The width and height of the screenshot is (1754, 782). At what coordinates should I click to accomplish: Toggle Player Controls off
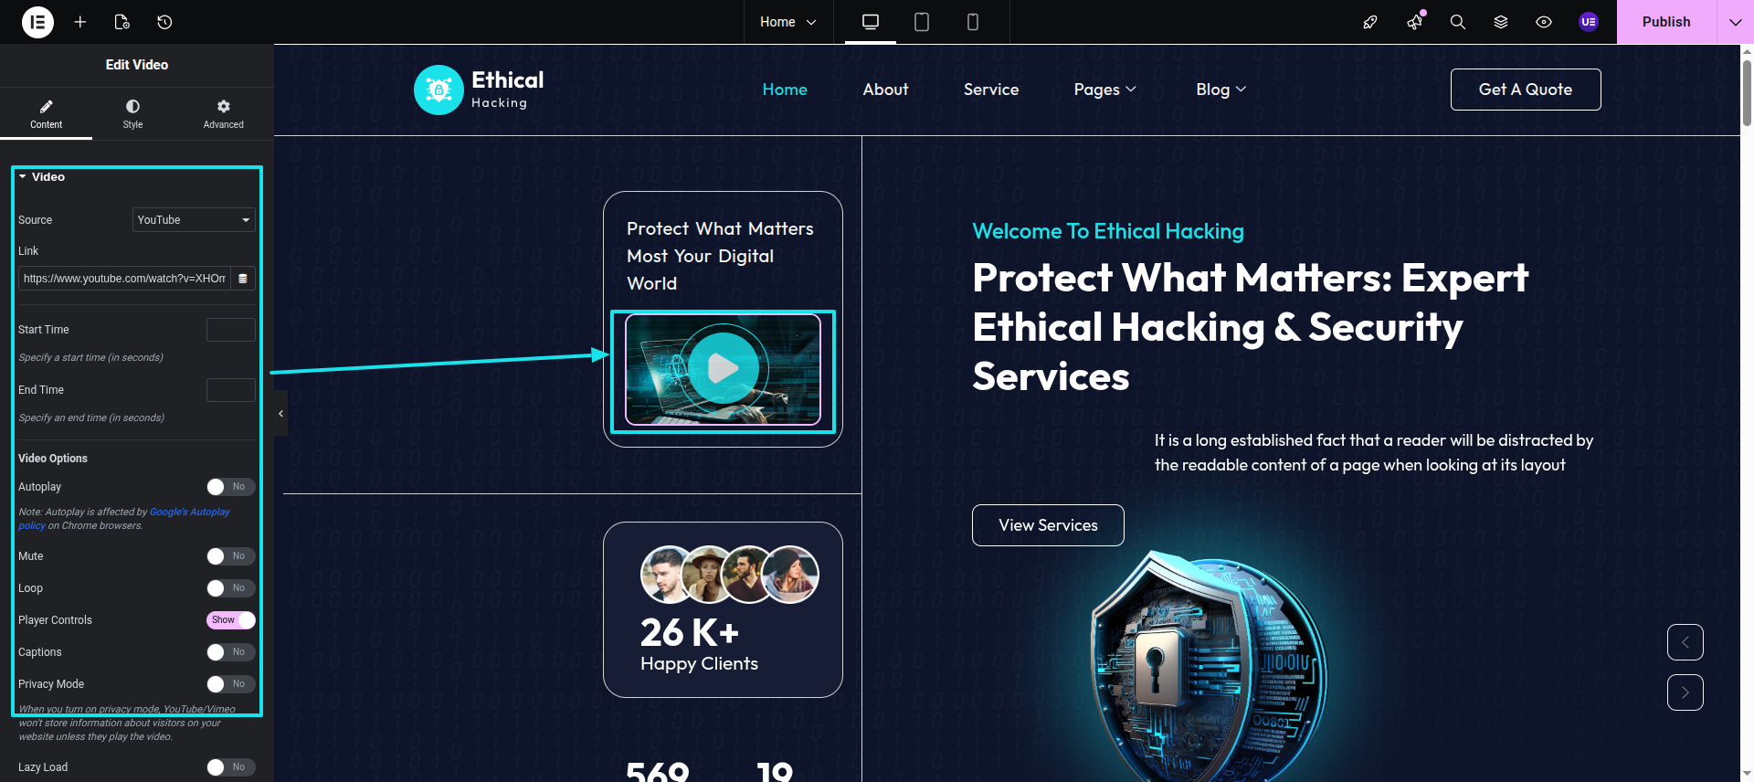coord(230,620)
